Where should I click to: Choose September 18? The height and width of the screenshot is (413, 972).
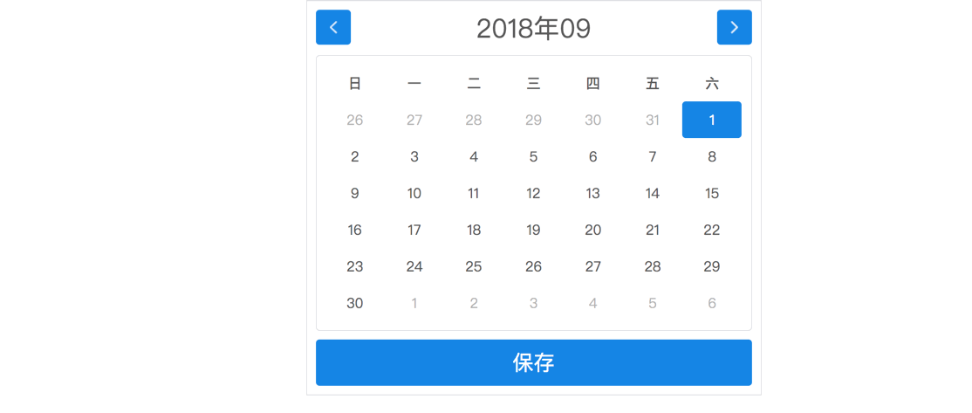point(474,230)
